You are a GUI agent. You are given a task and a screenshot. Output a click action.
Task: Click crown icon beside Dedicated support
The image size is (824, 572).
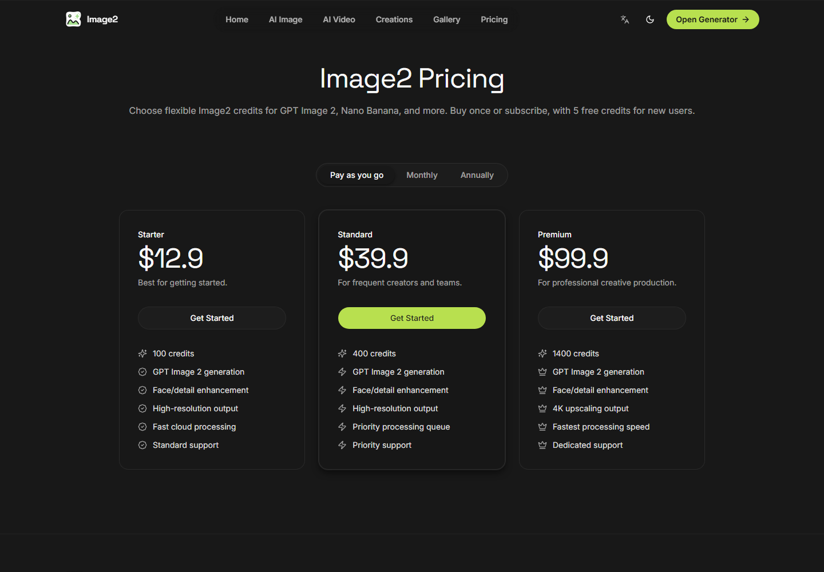[542, 445]
